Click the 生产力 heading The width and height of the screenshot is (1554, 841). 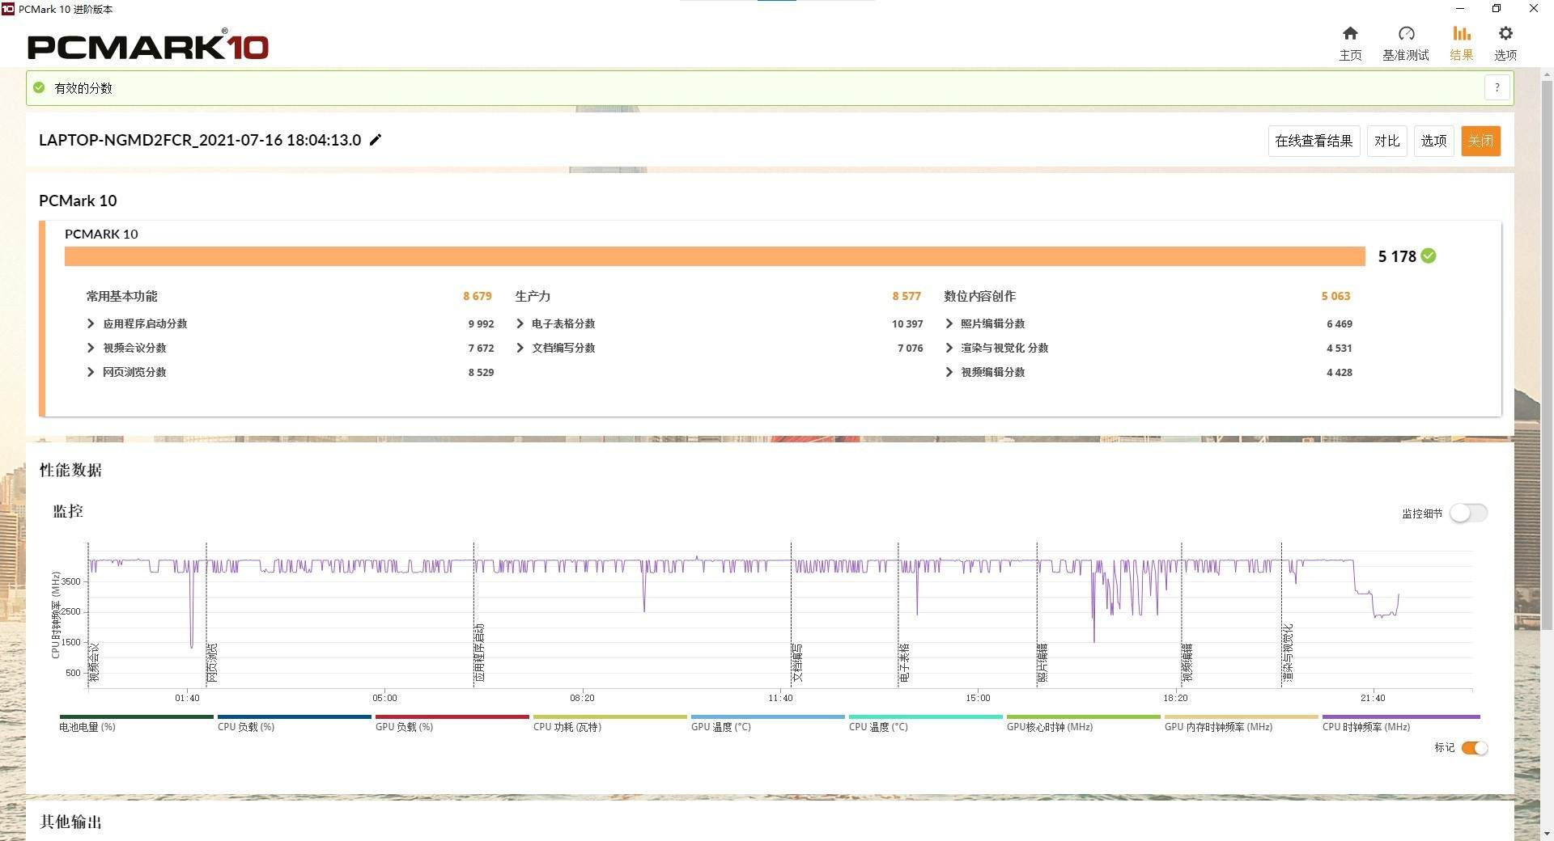[533, 296]
